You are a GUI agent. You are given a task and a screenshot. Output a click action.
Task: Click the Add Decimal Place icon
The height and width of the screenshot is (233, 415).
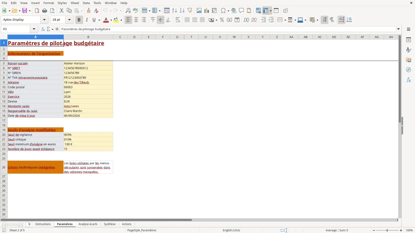coord(247,20)
